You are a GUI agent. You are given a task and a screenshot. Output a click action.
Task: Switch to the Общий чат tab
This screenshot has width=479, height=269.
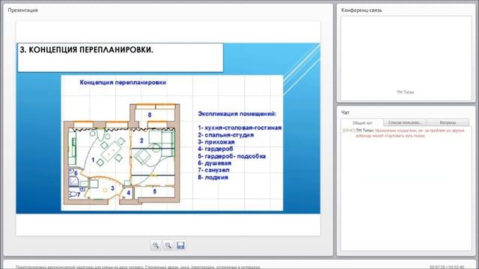point(362,123)
